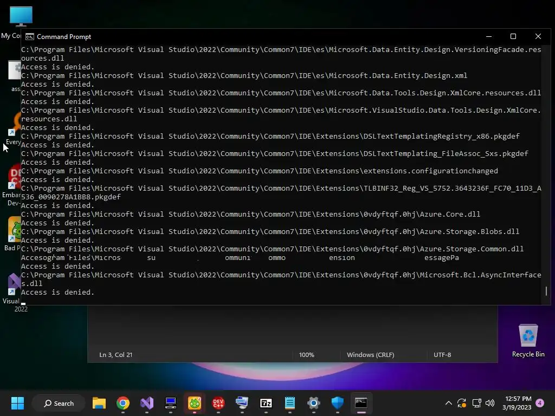Open the Command Prompt title bar system icon
The width and height of the screenshot is (555, 416).
[30, 37]
